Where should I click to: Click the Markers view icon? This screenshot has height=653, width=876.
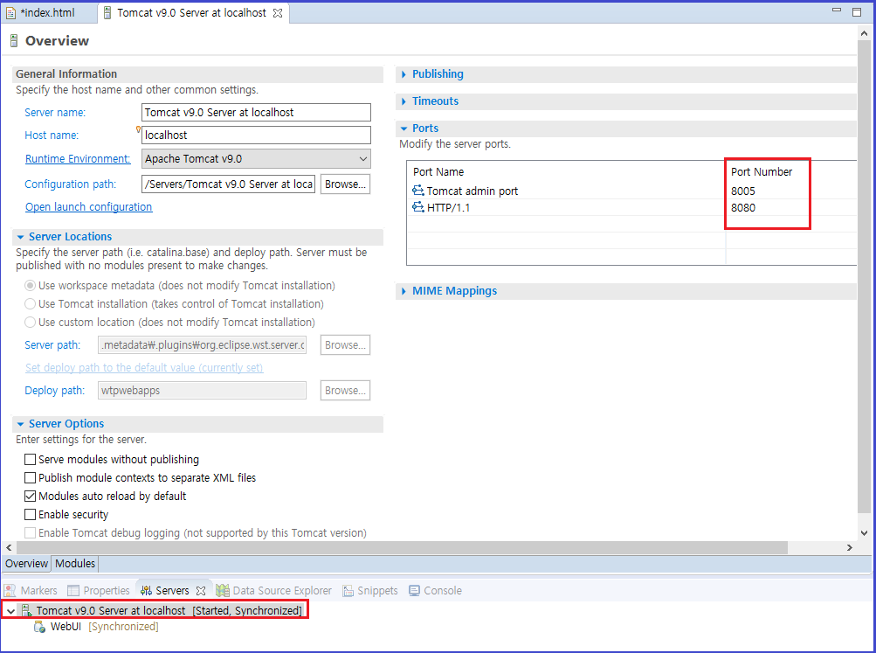point(10,590)
